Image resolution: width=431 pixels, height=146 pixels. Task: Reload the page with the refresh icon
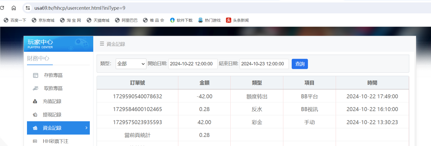pos(2,8)
